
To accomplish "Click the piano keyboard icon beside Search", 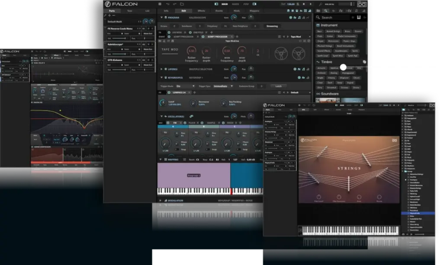I will [359, 17].
